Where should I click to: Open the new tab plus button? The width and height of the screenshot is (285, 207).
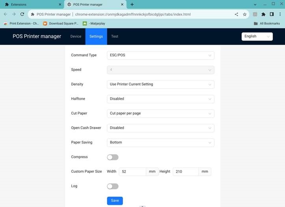coord(132,4)
